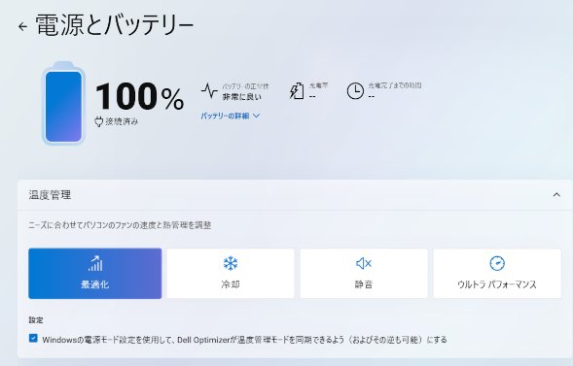The height and width of the screenshot is (366, 573).
Task: Expand バッテリーの詳細 chevron
Action: [x=257, y=116]
